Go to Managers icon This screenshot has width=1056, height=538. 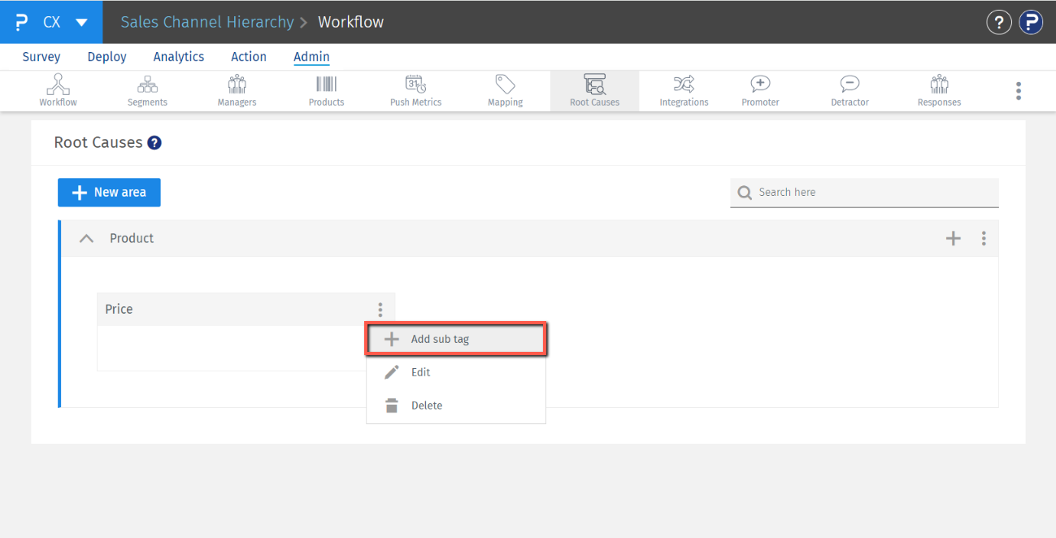point(237,90)
